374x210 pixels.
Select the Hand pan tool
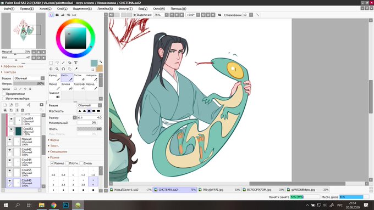point(69,69)
